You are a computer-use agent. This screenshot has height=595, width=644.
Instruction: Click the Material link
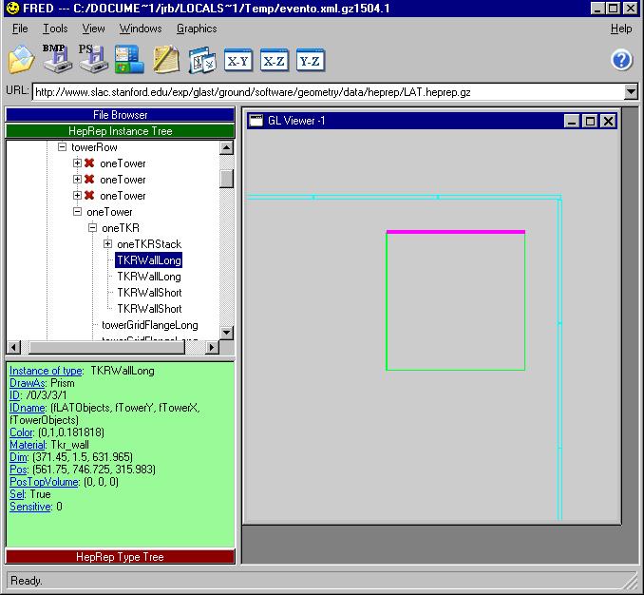[x=28, y=445]
